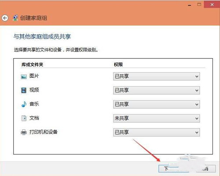The width and height of the screenshot is (220, 176).
Task: Click the printer and devices icon
Action: click(24, 132)
